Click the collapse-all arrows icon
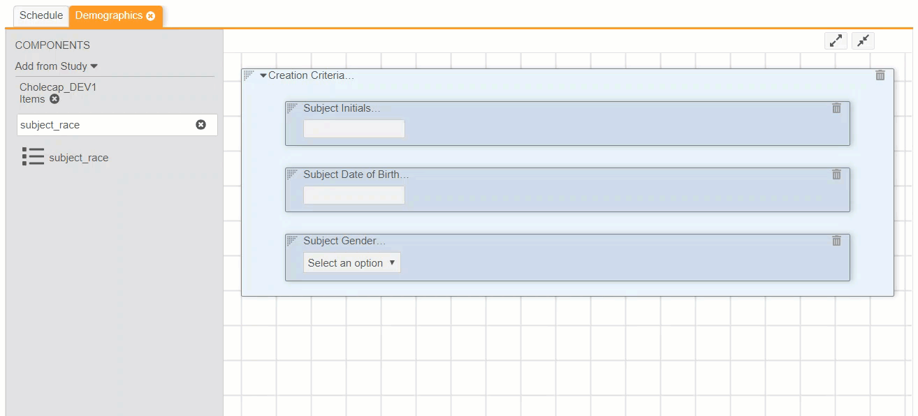 pos(864,41)
